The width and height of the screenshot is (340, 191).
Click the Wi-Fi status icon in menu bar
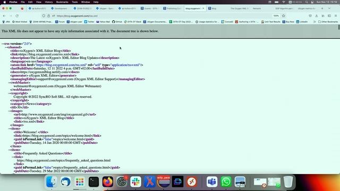coord(284,2)
